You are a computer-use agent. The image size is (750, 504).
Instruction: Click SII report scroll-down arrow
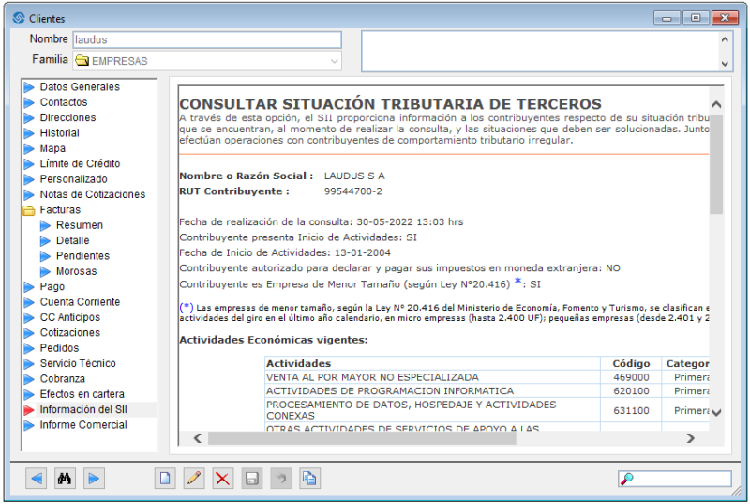tap(716, 412)
